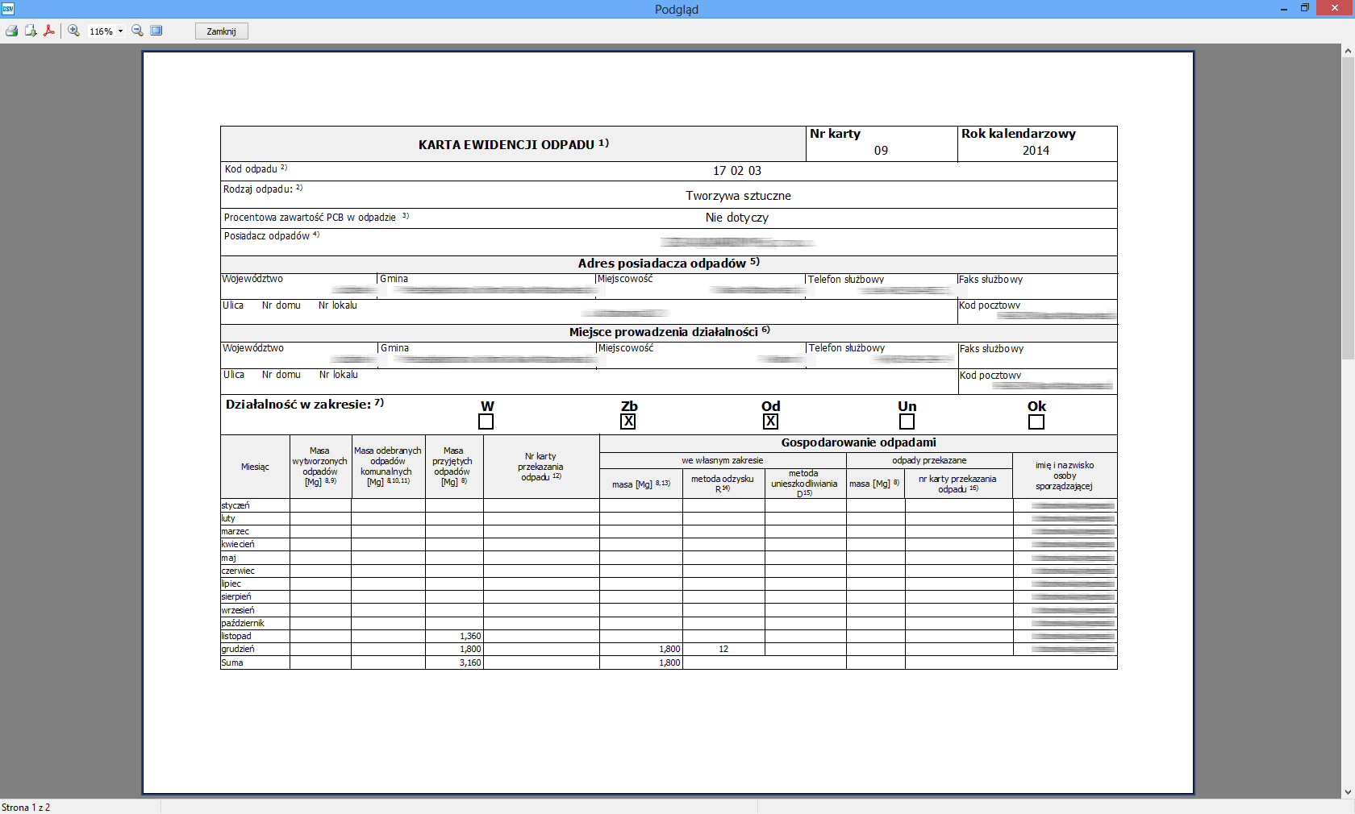Viewport: 1355px width, 814px height.
Task: Click the vertical scrollbar down arrow
Action: [1348, 791]
